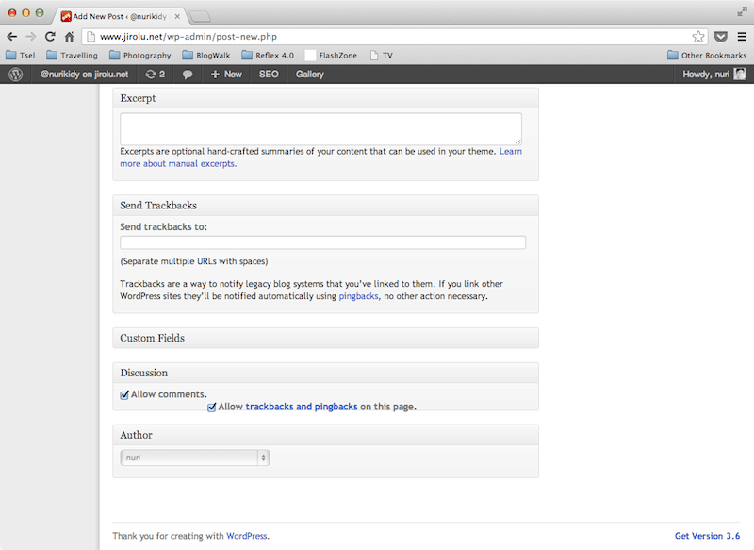Screen dimensions: 754x550
Task: Open the comments bubble icon
Action: (188, 74)
